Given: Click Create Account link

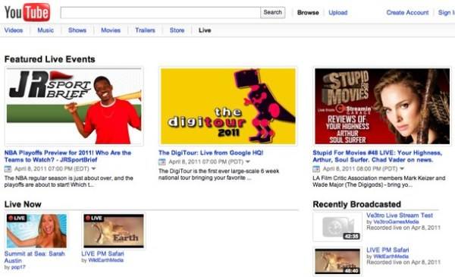Looking at the screenshot, I should point(408,12).
